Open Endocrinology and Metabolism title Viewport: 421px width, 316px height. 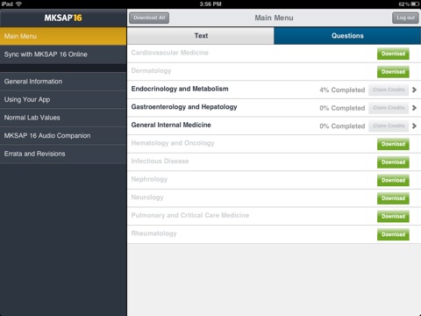(x=180, y=89)
